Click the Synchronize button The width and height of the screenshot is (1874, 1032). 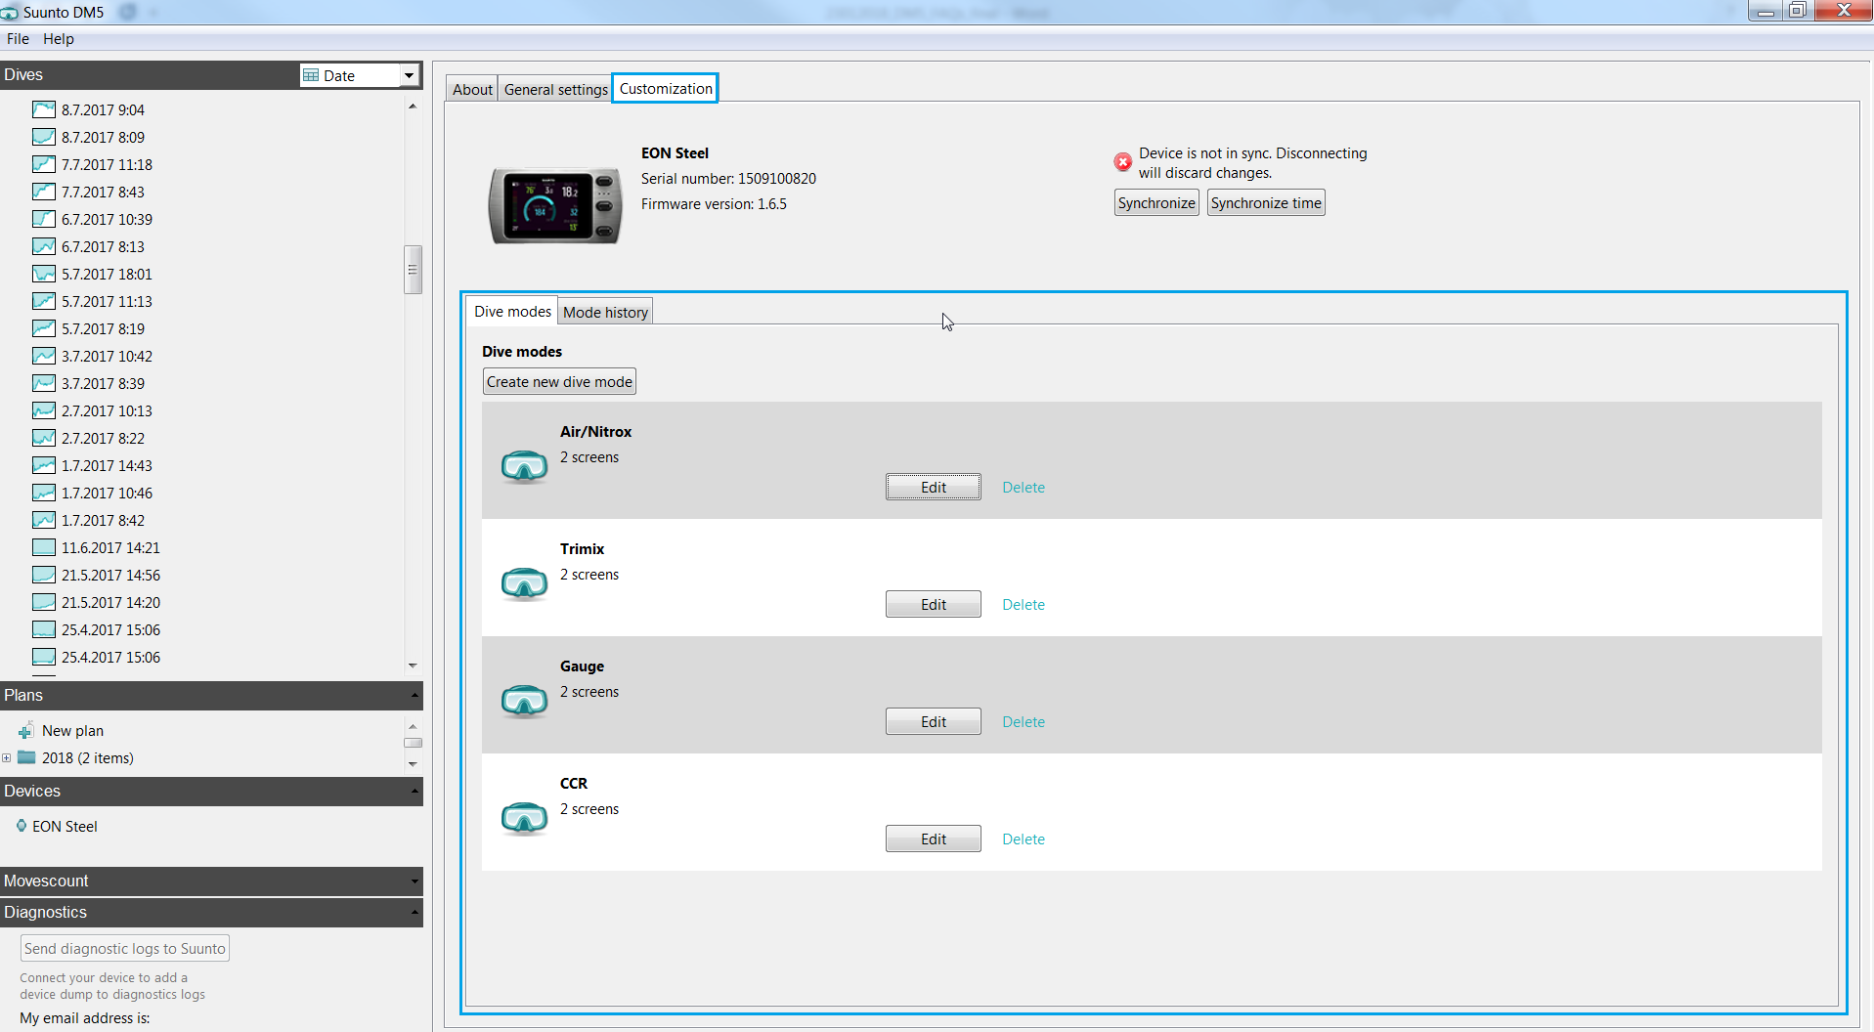tap(1156, 202)
